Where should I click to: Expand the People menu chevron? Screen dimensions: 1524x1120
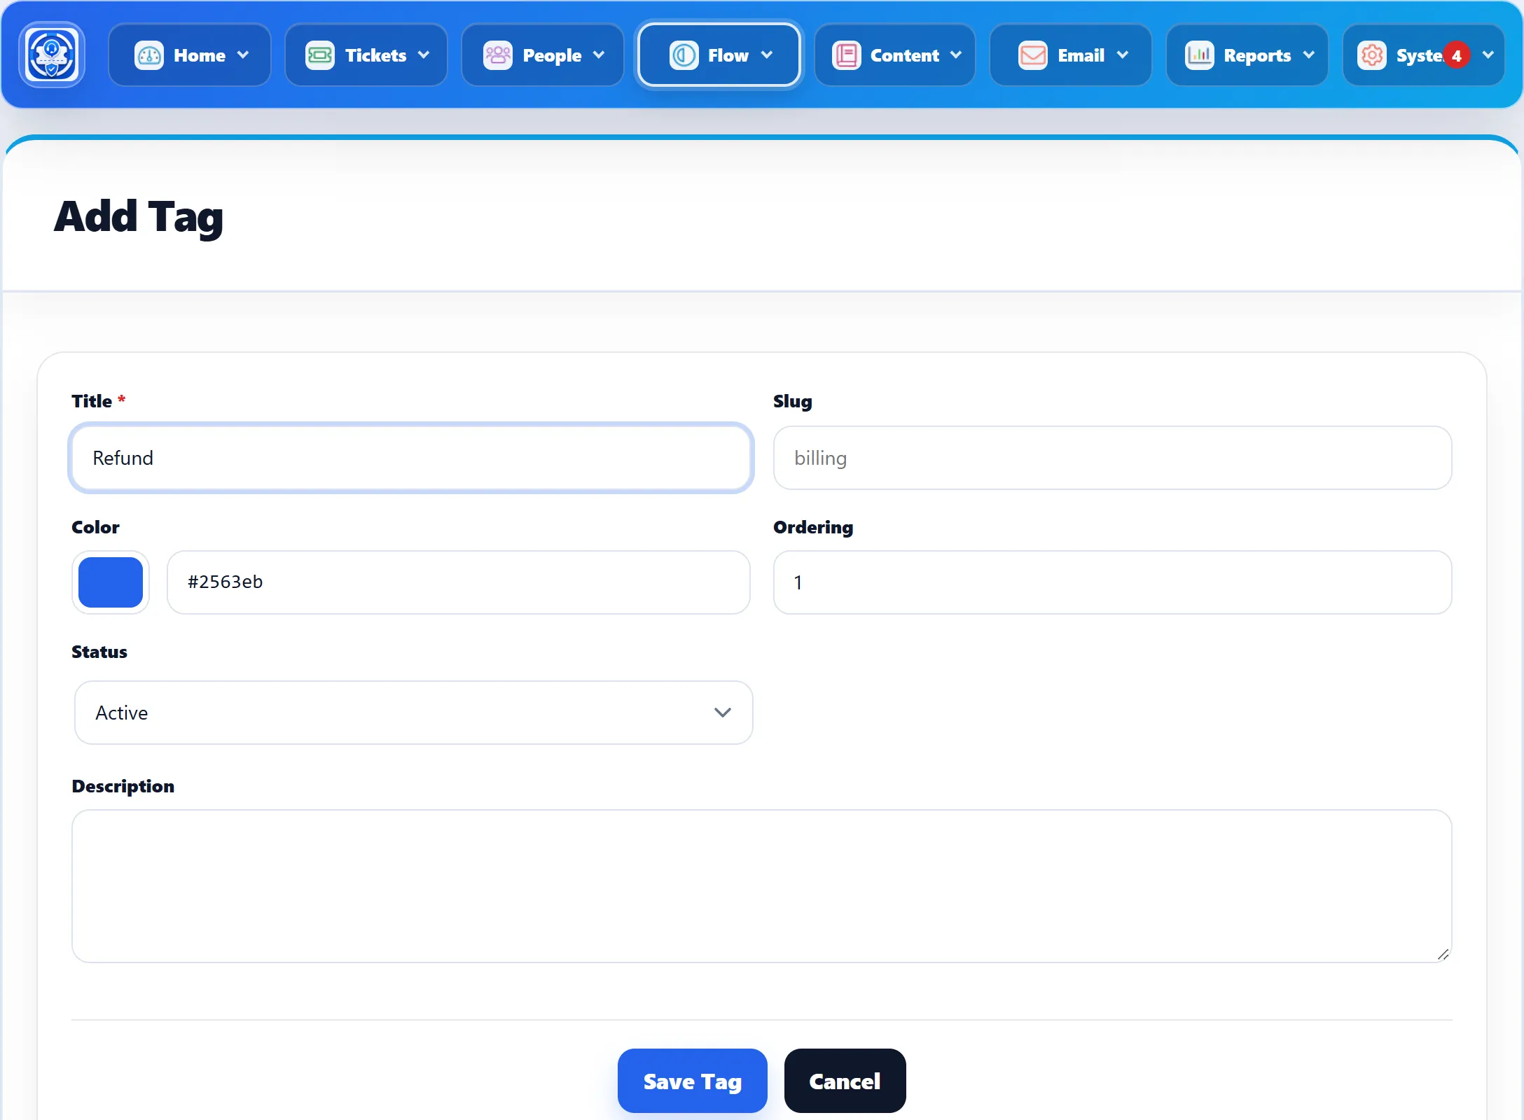tap(599, 55)
